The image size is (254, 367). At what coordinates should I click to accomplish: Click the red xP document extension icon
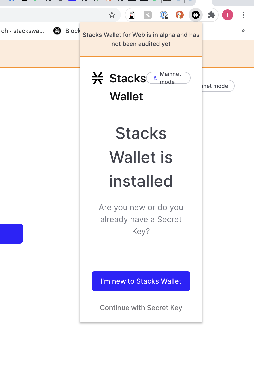click(132, 15)
